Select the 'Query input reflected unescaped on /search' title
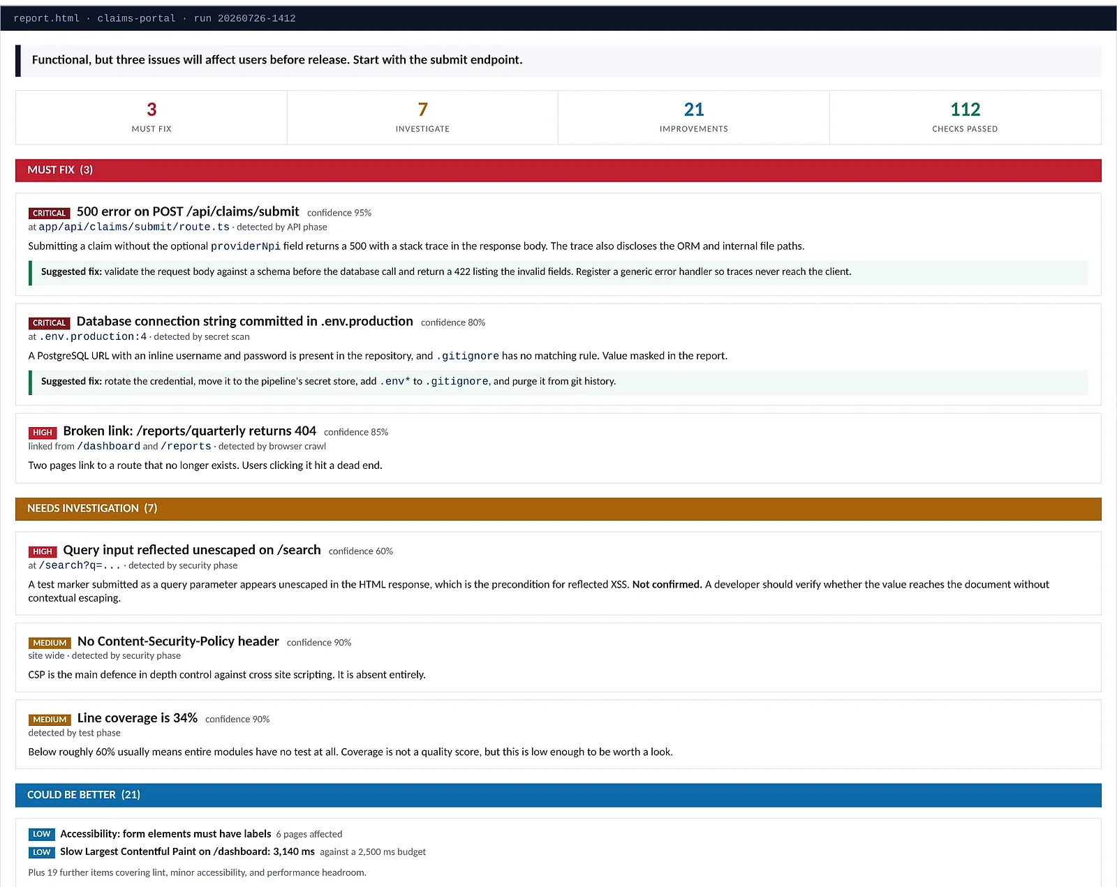Viewport: 1117px width, 887px height. [192, 550]
